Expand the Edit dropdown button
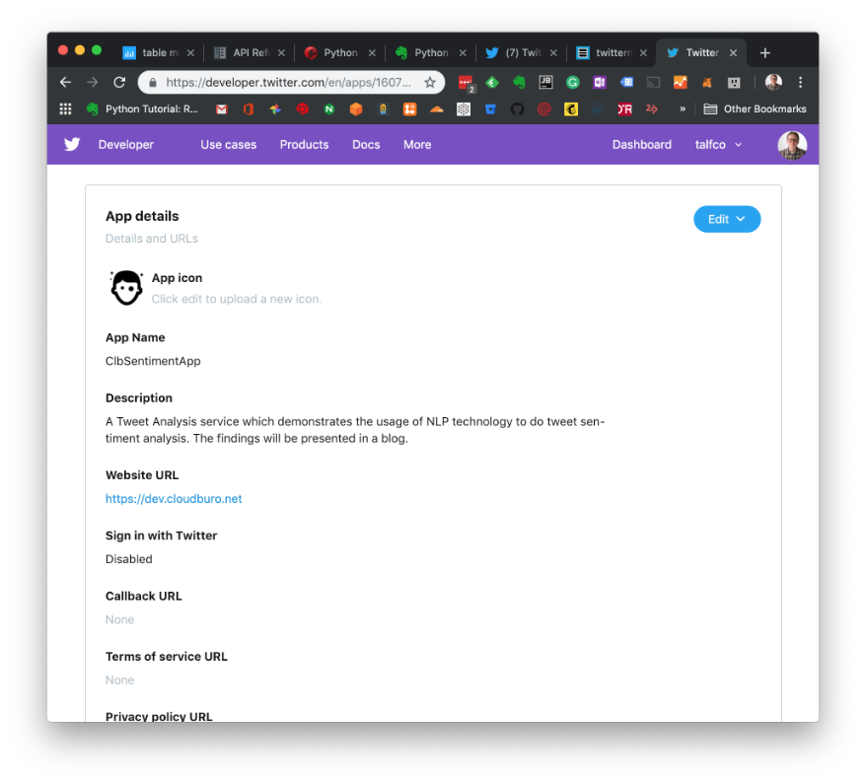 point(727,219)
